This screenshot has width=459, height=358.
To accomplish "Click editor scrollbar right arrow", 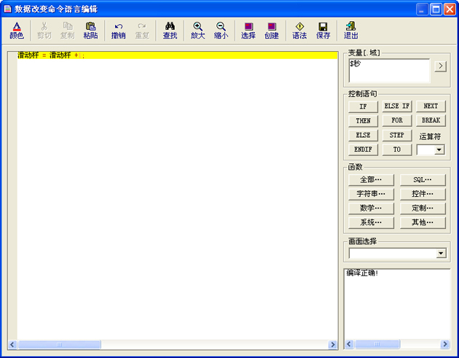I will [x=332, y=345].
